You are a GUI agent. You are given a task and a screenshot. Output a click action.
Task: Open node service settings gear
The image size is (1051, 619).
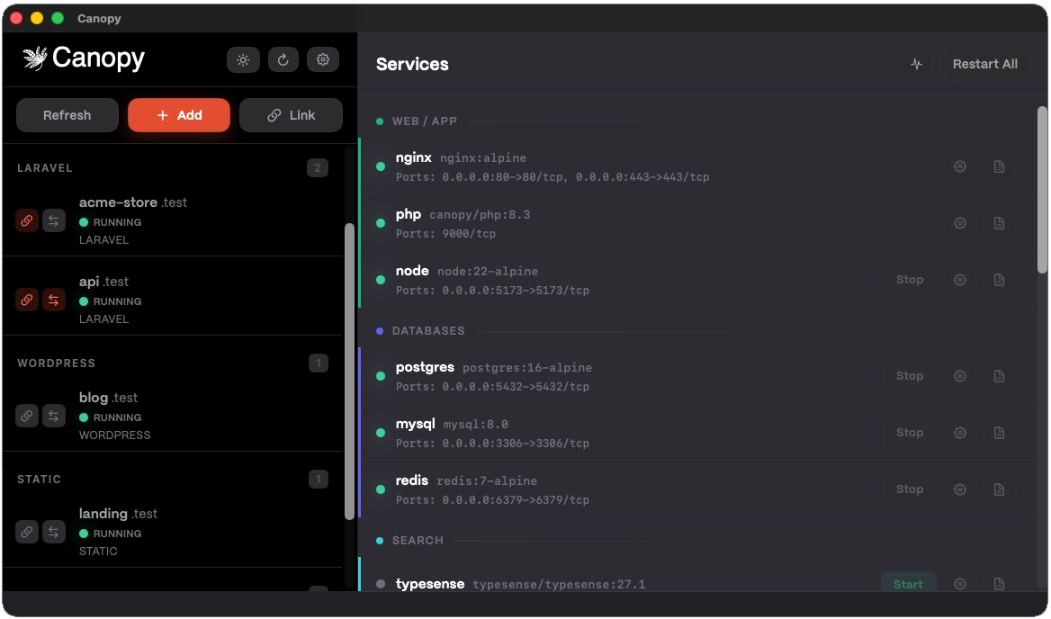coord(960,280)
